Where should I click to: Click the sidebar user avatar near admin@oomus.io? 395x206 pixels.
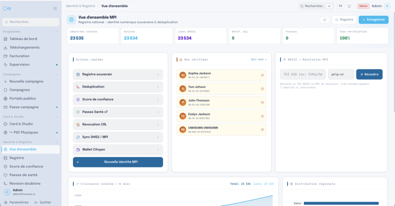click(x=7, y=192)
